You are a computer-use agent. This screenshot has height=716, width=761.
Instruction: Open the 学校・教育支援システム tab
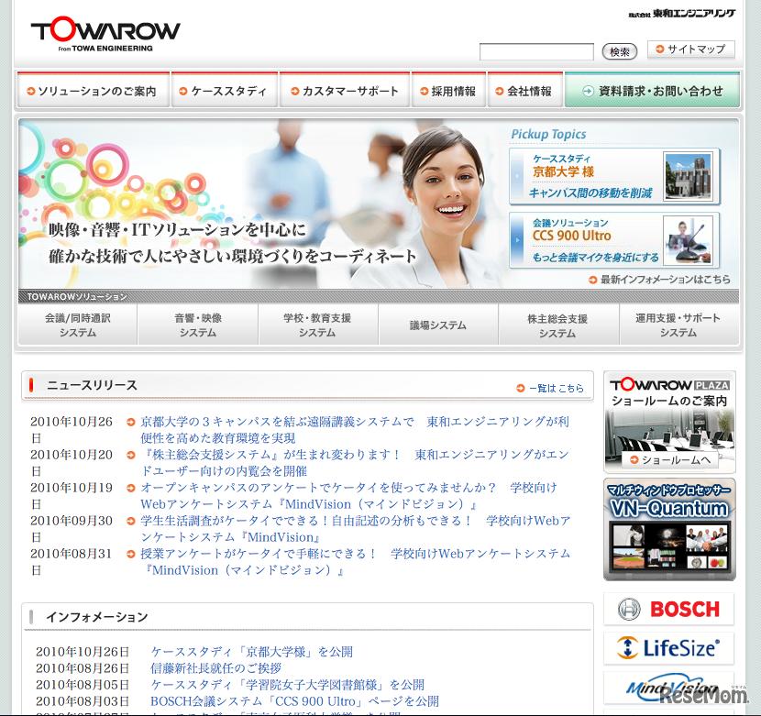(317, 324)
